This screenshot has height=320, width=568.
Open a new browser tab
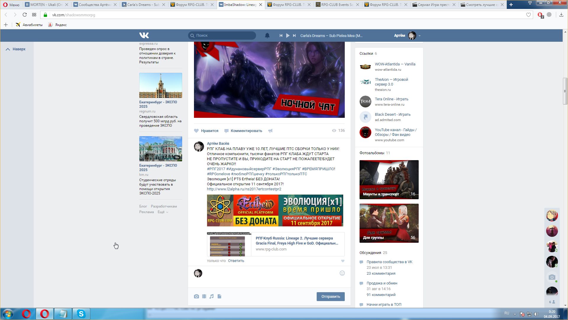pos(511,4)
